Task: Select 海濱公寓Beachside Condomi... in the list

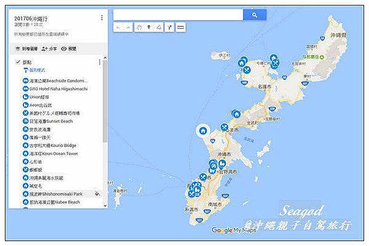Action: coord(55,81)
